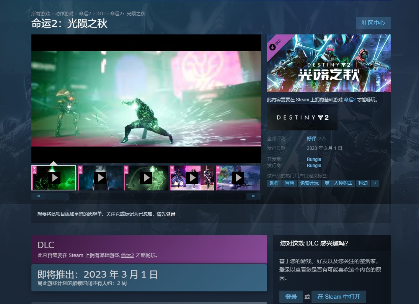Play the fourth pink neon video thumbnail
The width and height of the screenshot is (419, 304).
tap(192, 178)
